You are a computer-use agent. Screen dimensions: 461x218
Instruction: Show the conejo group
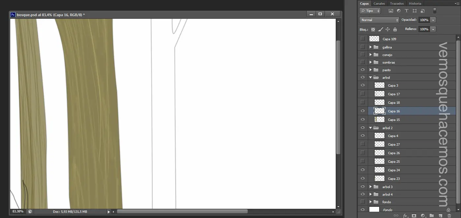tap(363, 55)
